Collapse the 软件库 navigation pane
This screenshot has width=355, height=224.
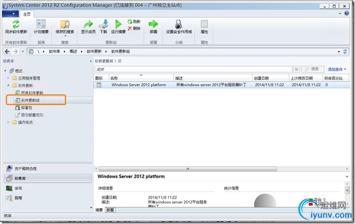click(91, 61)
